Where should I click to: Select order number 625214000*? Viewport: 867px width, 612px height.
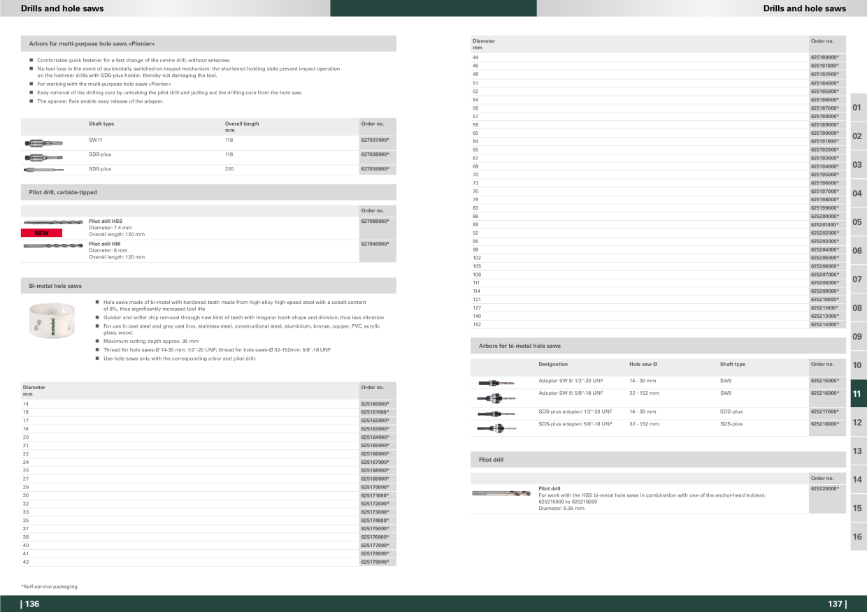[824, 324]
